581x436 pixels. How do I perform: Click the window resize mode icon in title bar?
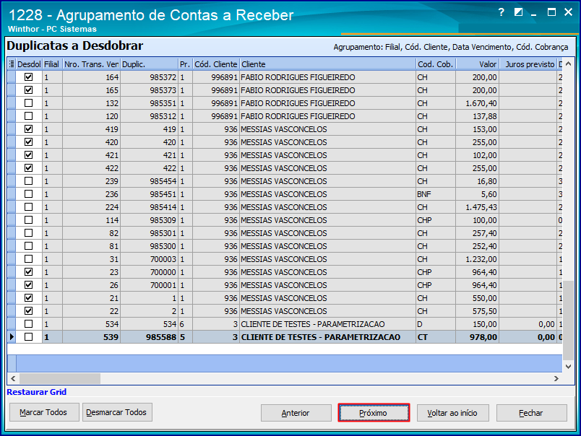coord(518,12)
